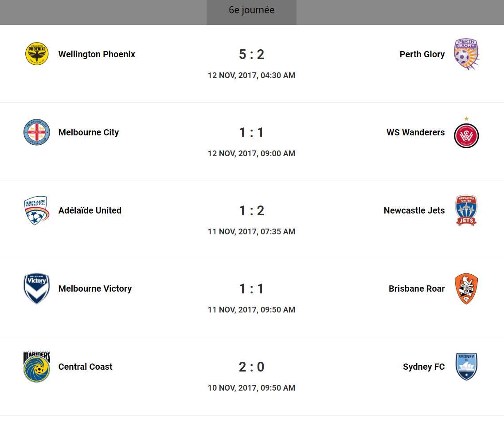Click the WS Wanderers red crest
The image size is (504, 423).
[466, 135]
